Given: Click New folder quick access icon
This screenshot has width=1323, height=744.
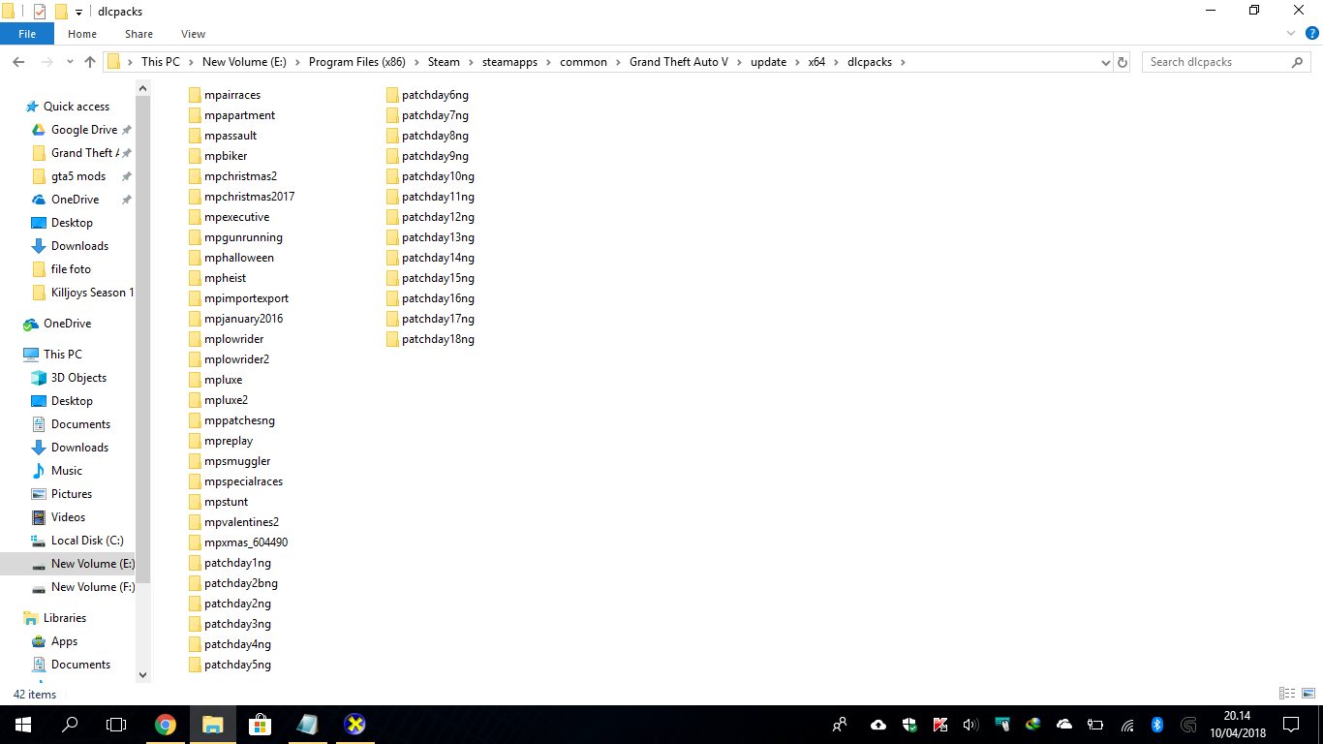Looking at the screenshot, I should point(61,12).
